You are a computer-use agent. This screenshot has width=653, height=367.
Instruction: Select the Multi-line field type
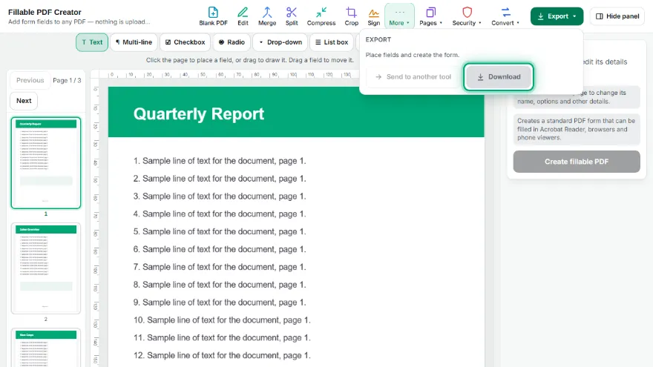coord(134,42)
